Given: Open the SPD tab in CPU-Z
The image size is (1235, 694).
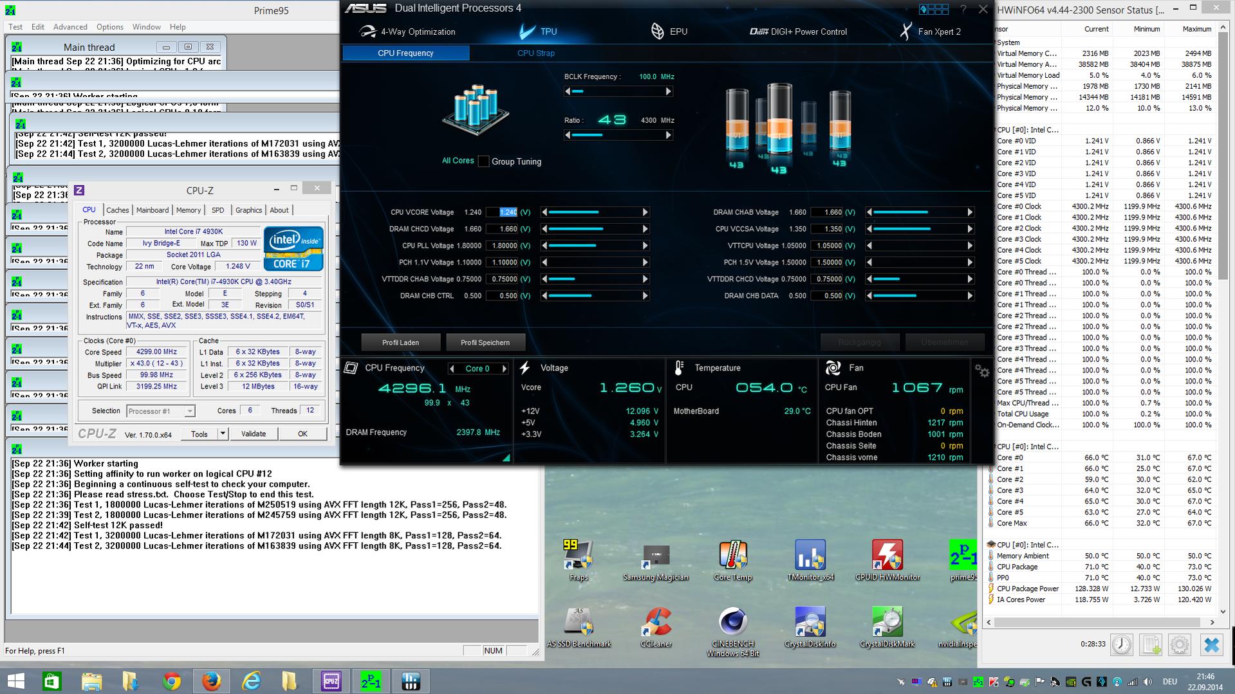Looking at the screenshot, I should pyautogui.click(x=218, y=210).
